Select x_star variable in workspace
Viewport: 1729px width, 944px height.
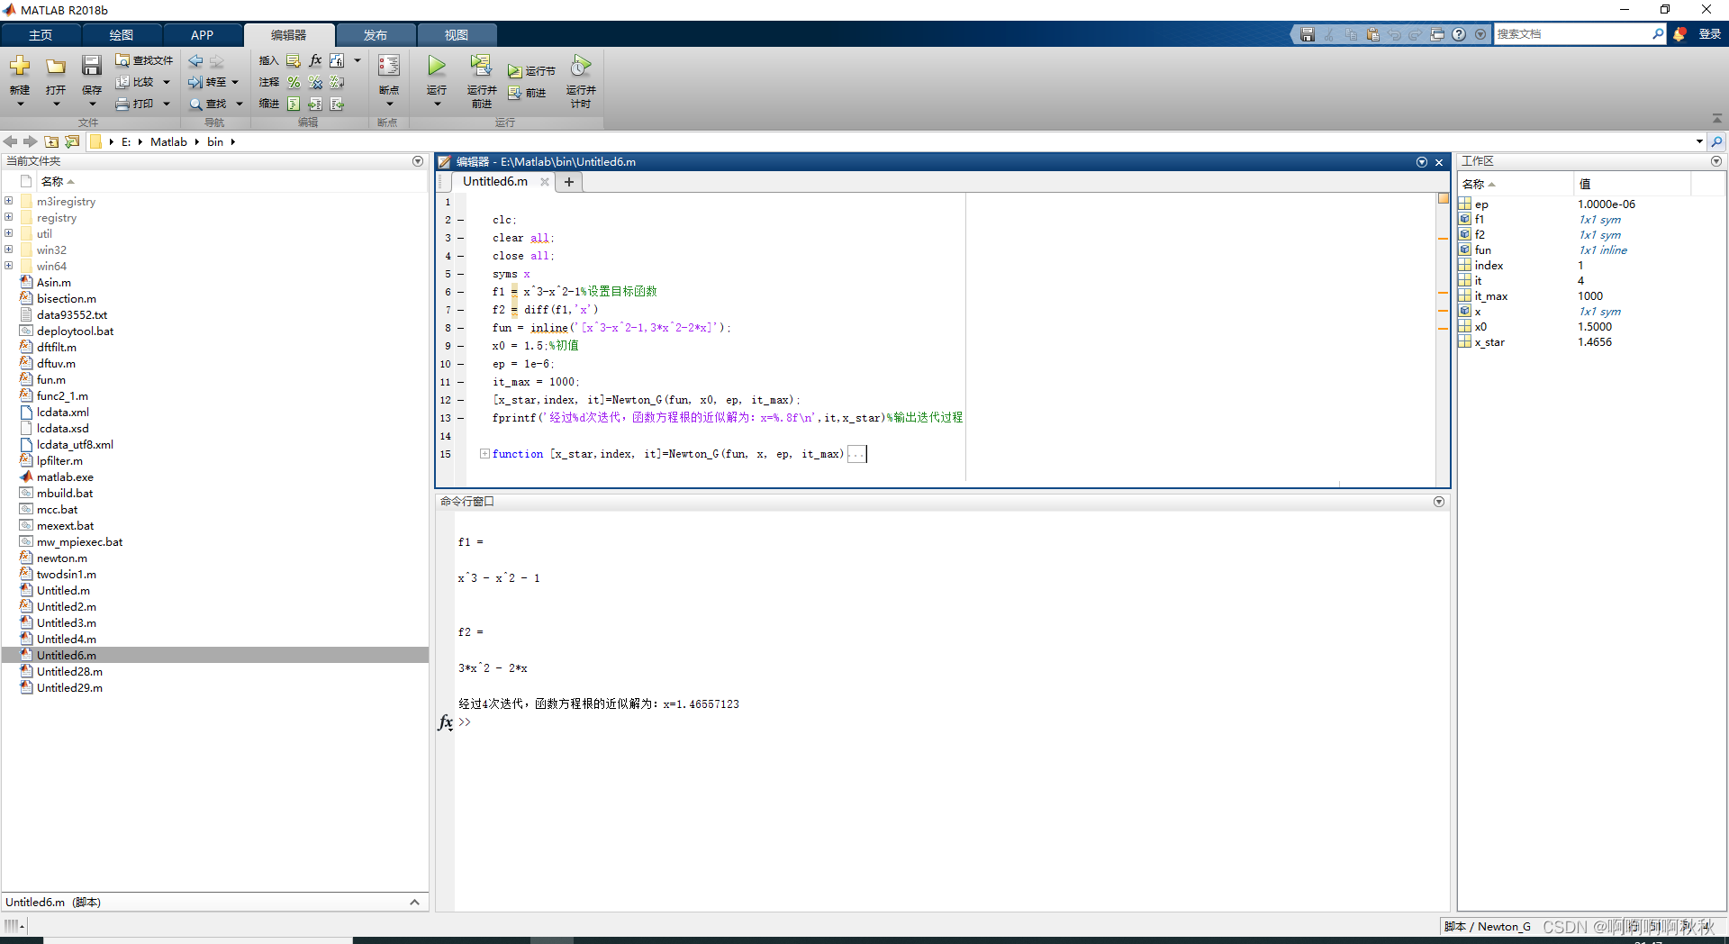(x=1489, y=342)
